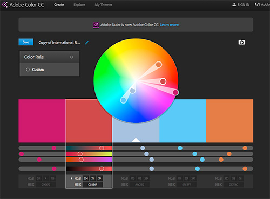Click the HEX field showing CC494F
This screenshot has height=199, width=270.
click(93, 184)
